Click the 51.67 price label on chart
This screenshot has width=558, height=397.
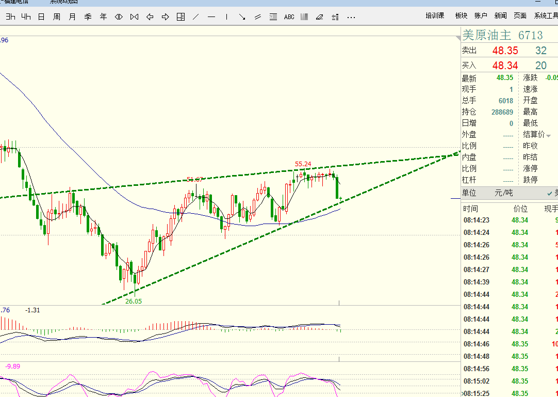194,179
